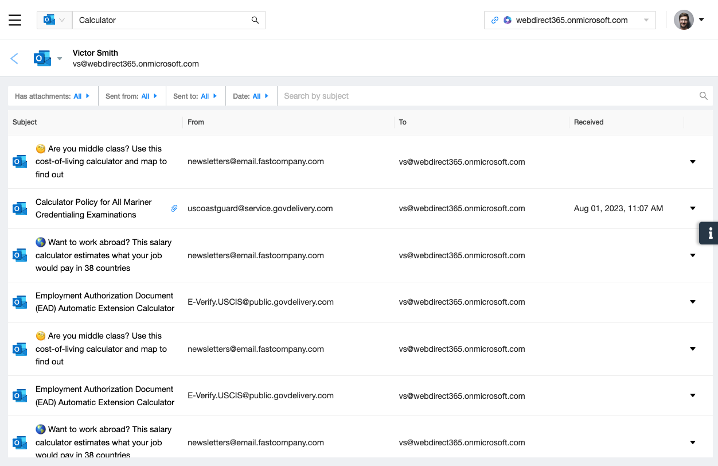The height and width of the screenshot is (466, 718).
Task: Click the search magnifier next to Calculator
Action: coord(255,20)
